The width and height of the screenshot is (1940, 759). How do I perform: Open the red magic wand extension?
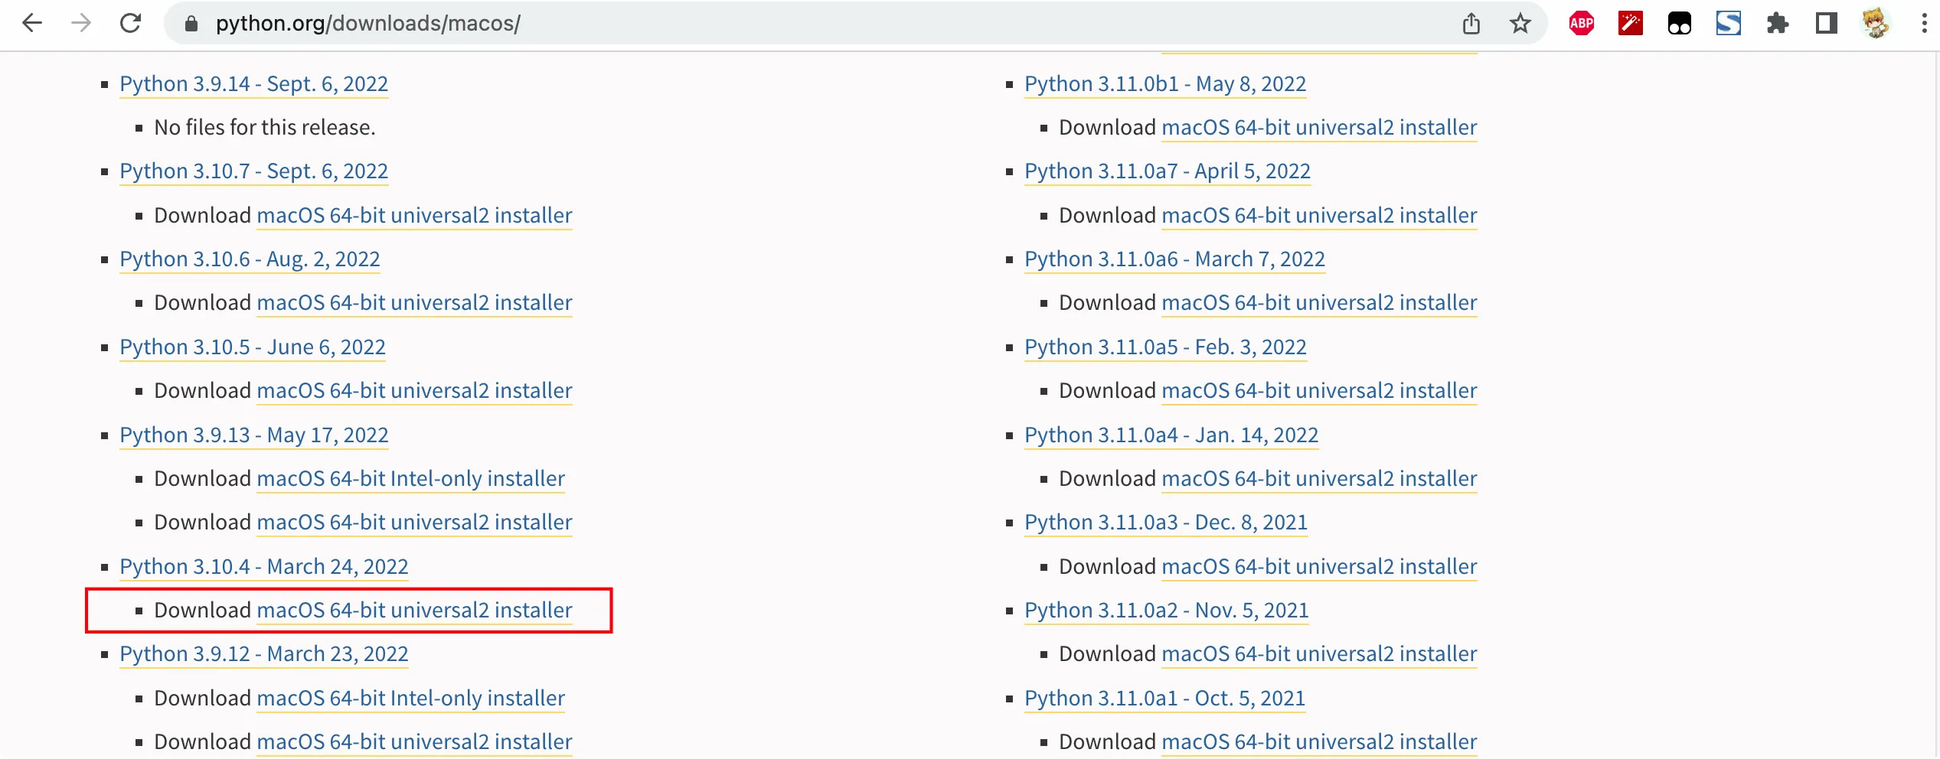coord(1630,24)
